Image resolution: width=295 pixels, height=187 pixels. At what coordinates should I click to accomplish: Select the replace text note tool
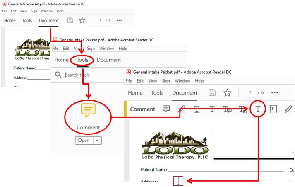227,109
